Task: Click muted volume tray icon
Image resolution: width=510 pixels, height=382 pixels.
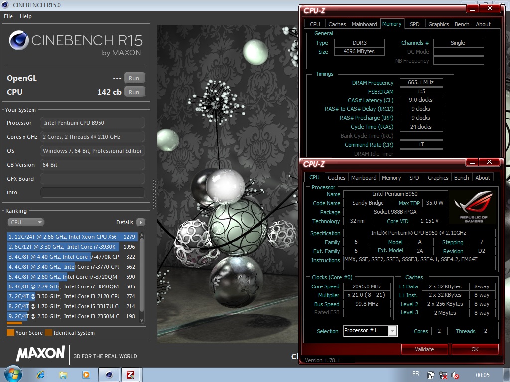Action: 455,375
